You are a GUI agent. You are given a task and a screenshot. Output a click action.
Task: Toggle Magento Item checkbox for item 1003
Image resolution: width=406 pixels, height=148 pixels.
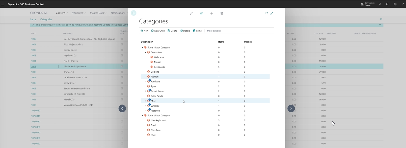click(x=122, y=56)
